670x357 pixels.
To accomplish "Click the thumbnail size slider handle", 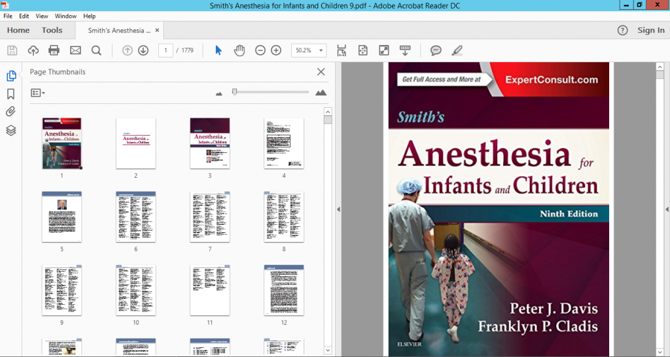I will coord(234,92).
